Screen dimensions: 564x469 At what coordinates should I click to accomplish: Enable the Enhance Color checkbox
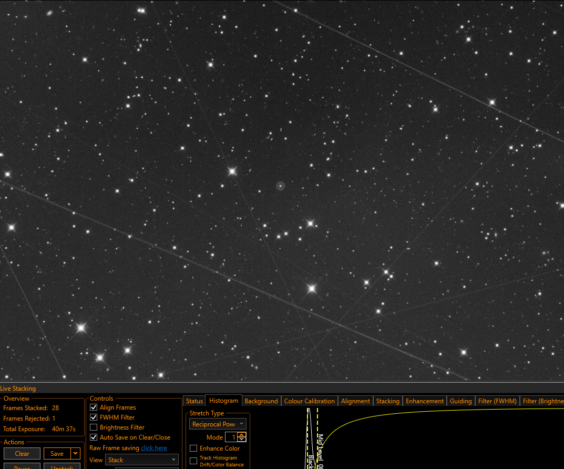point(193,448)
